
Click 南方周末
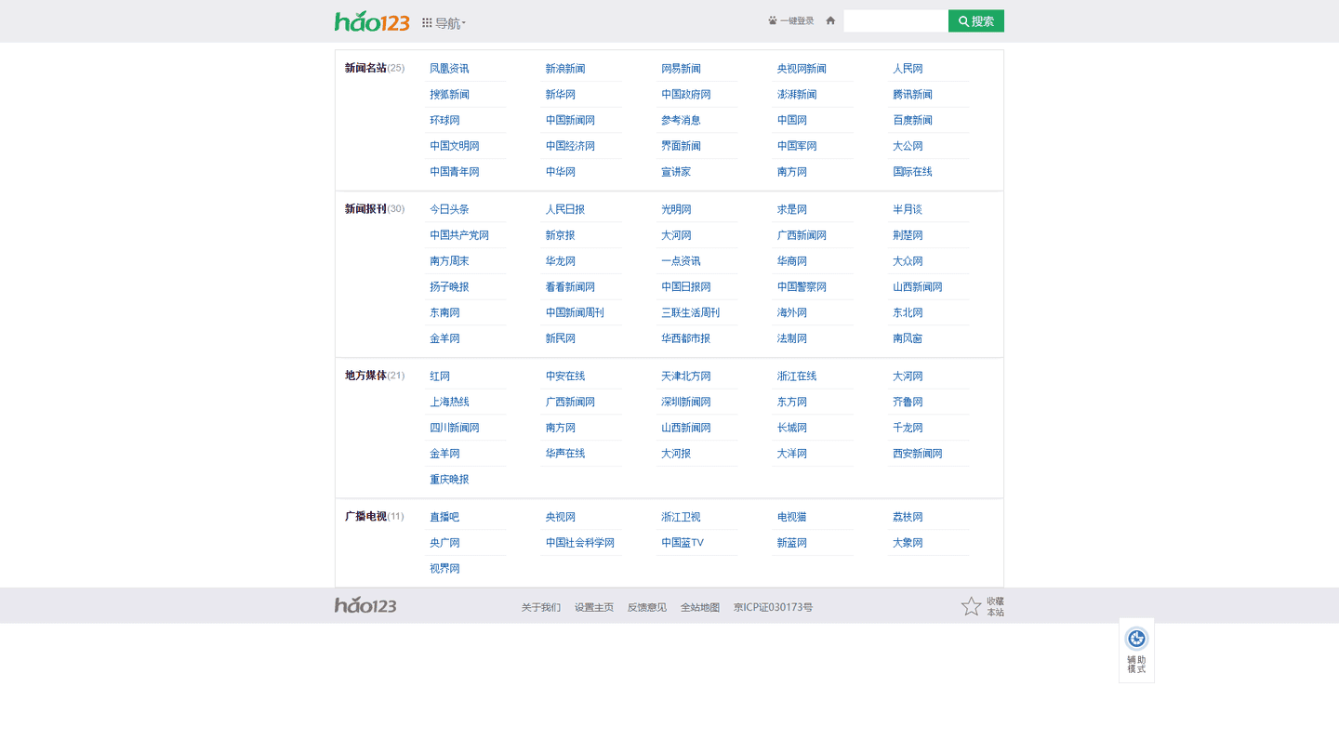tap(449, 261)
